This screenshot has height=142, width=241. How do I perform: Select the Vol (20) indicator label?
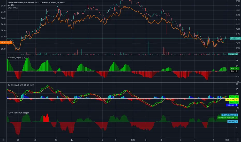pyautogui.click(x=11, y=5)
